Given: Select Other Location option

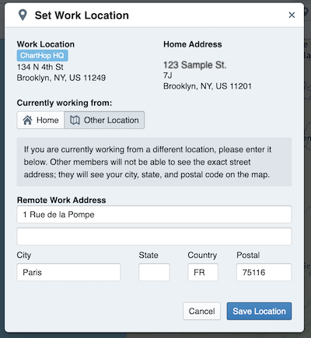Looking at the screenshot, I should (104, 120).
